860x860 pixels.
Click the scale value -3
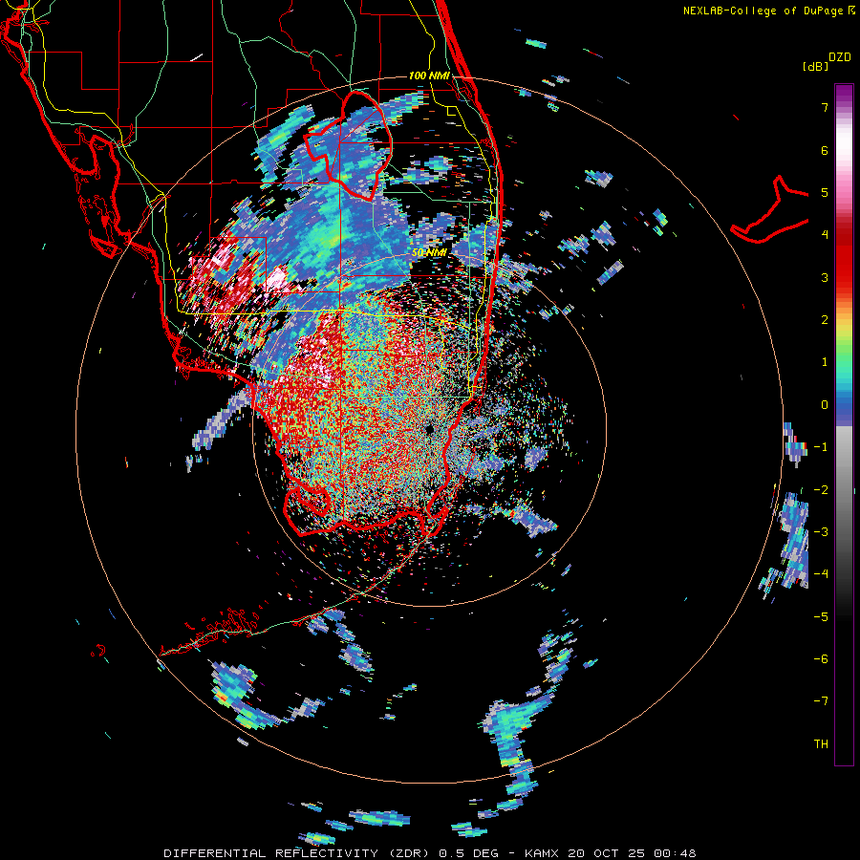coord(821,532)
